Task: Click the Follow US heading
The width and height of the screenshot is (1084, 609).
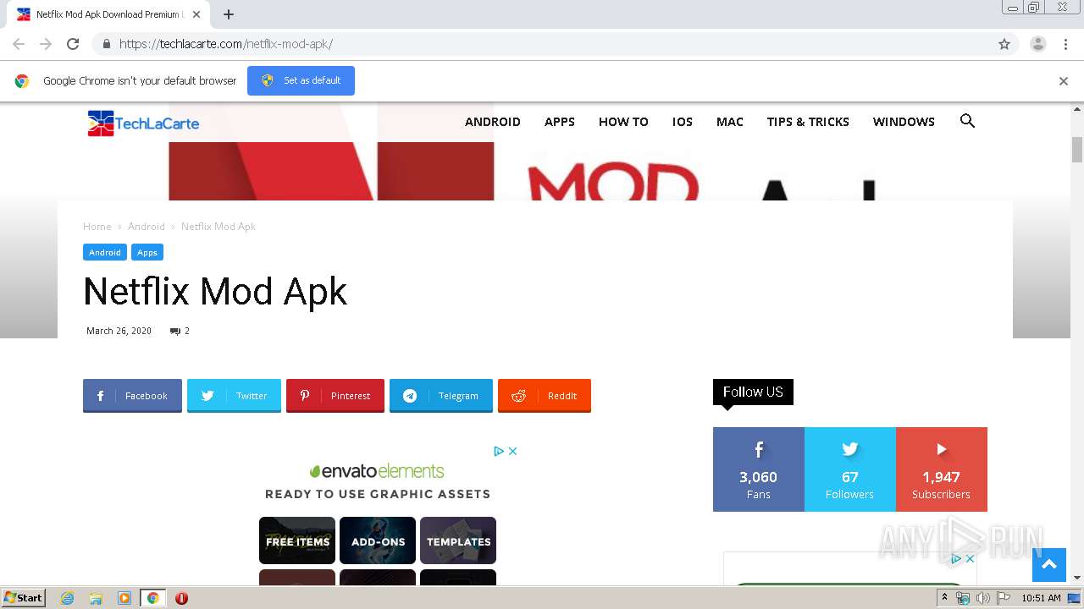Action: pos(753,392)
